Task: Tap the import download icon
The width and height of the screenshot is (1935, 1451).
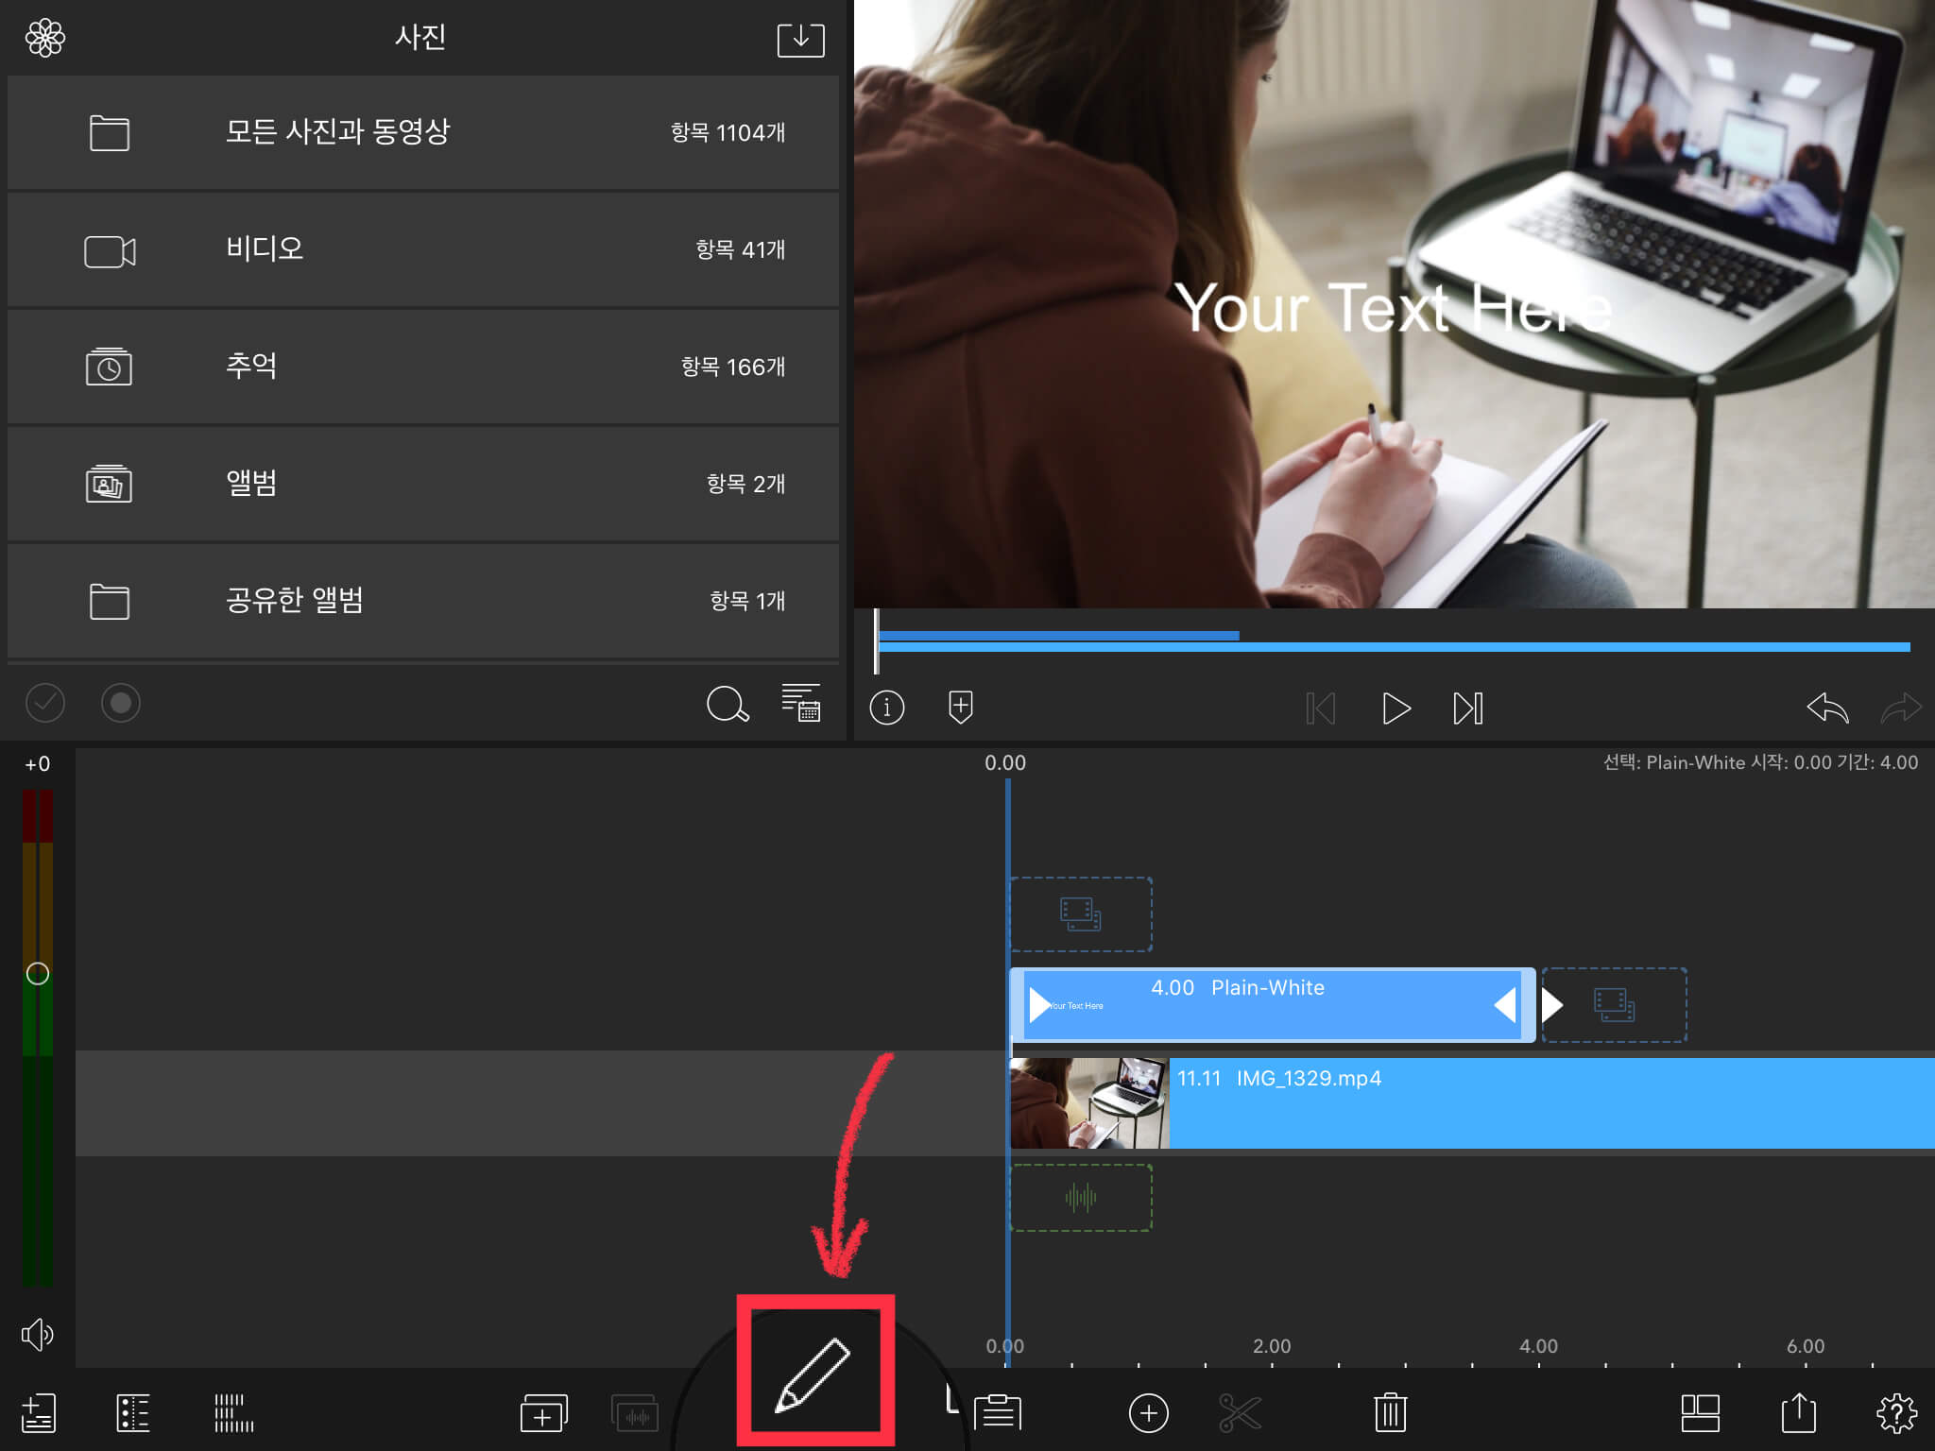Action: (800, 40)
